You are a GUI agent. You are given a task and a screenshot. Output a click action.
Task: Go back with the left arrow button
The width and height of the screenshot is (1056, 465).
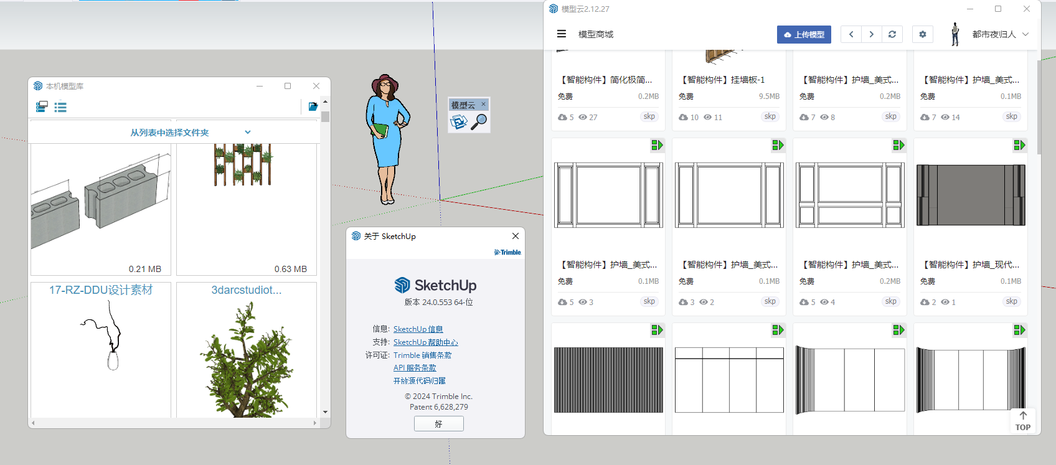click(851, 34)
